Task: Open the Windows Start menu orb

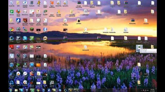Action: 11,90
